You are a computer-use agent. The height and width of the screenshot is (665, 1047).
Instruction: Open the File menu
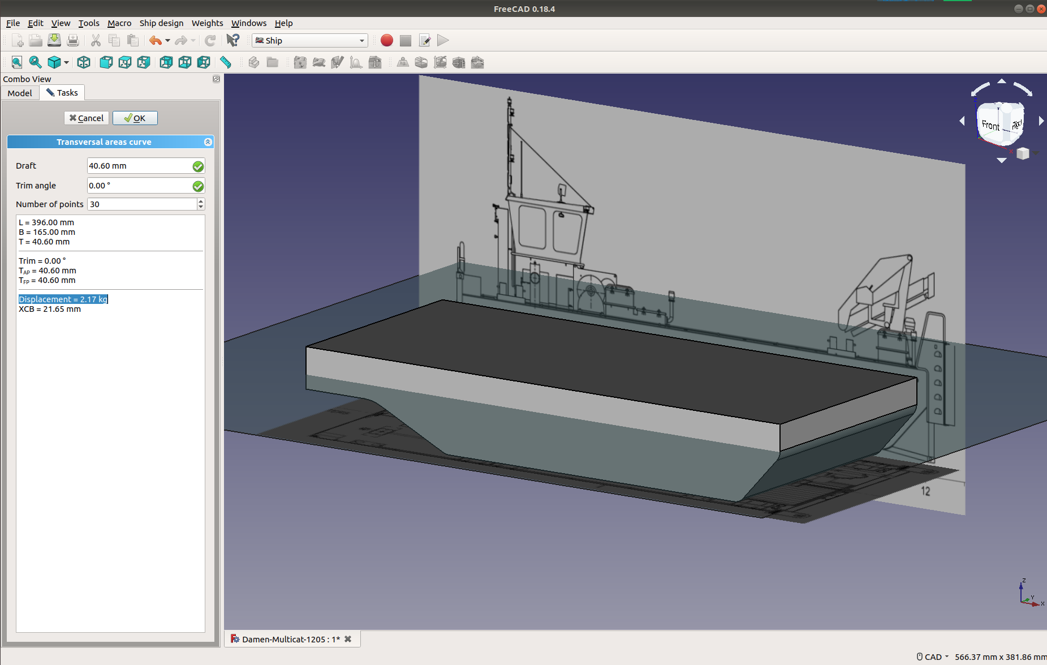[x=13, y=23]
